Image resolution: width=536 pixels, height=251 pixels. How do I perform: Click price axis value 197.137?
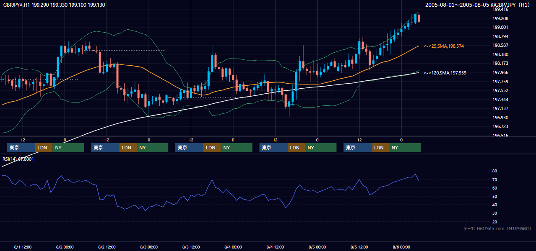(500, 108)
